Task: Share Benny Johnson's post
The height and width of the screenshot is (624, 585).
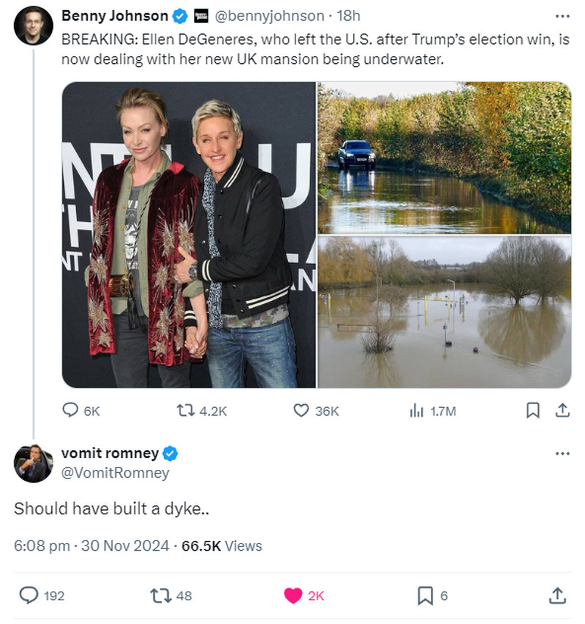Action: 562,411
